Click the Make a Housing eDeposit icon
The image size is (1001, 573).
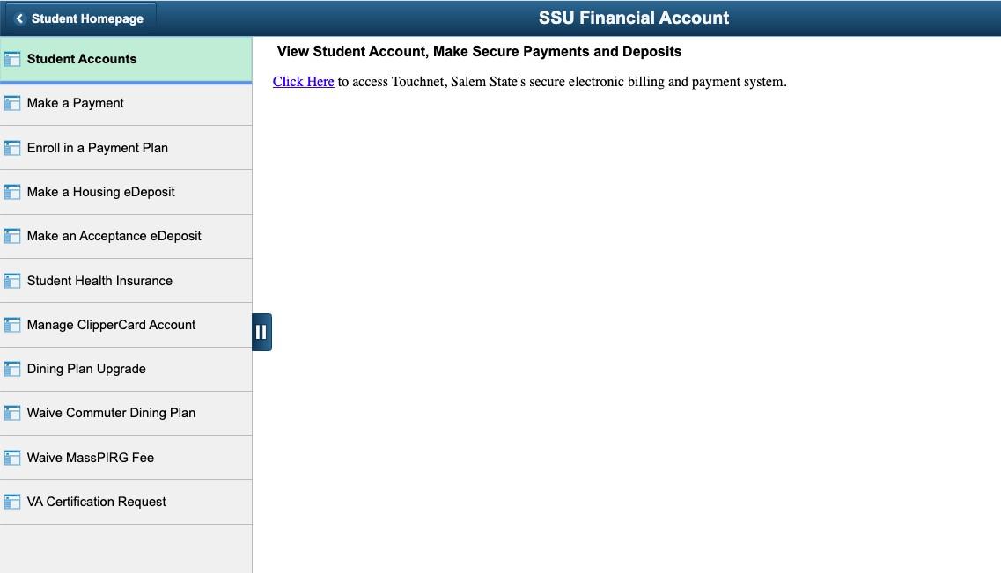12,192
